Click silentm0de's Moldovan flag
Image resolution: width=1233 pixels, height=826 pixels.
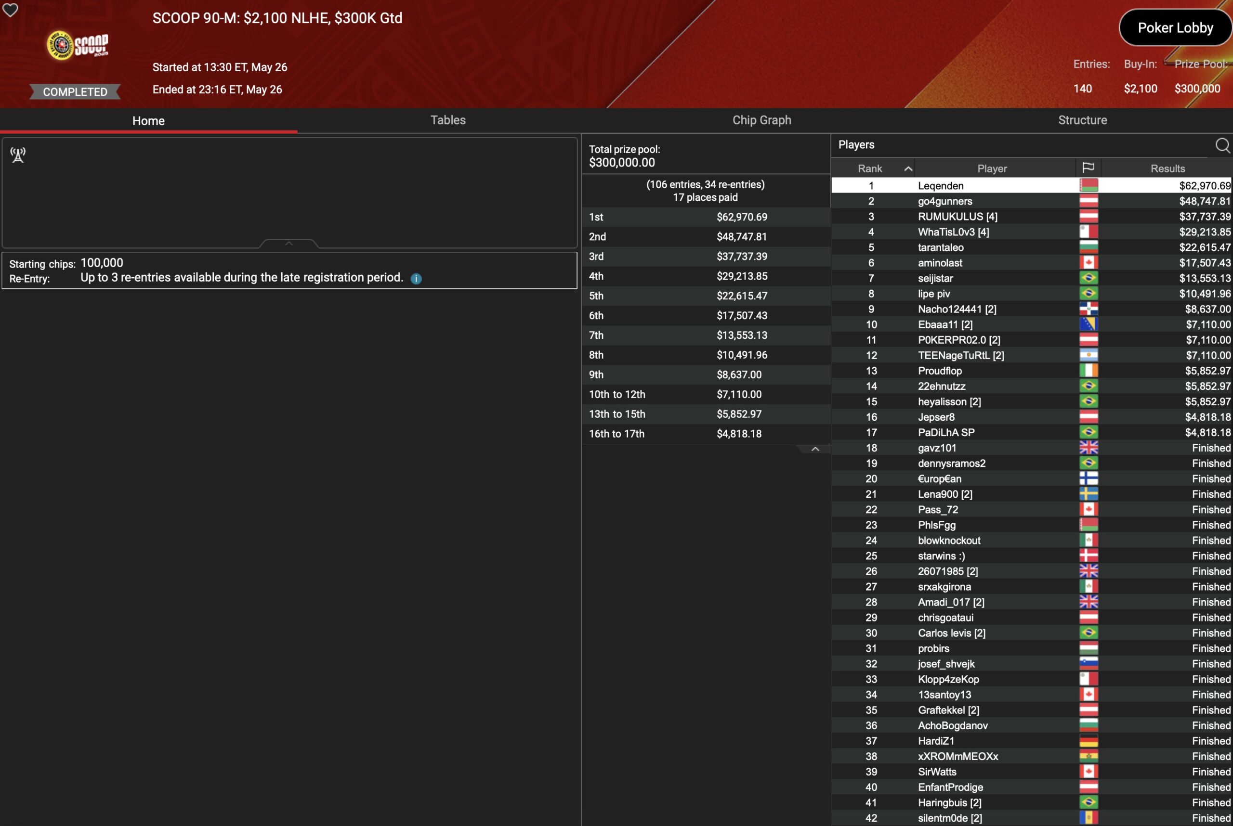tap(1089, 818)
